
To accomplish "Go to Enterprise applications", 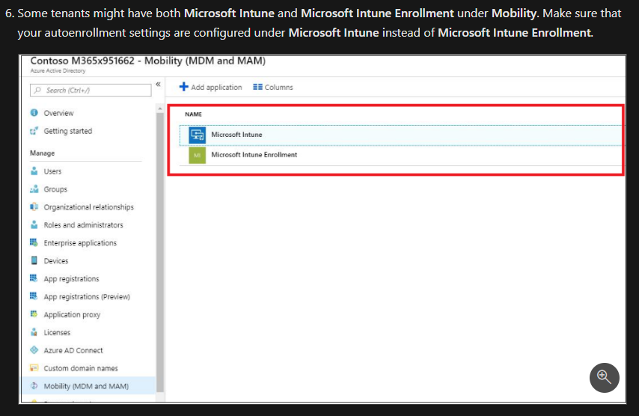I will pos(80,243).
